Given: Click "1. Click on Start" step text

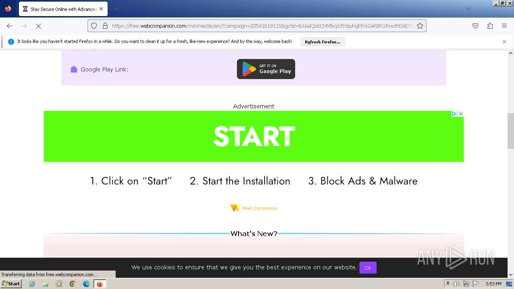Looking at the screenshot, I should point(131,181).
